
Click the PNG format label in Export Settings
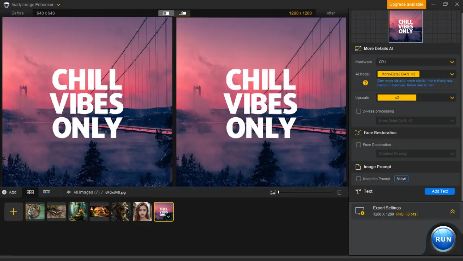point(400,214)
